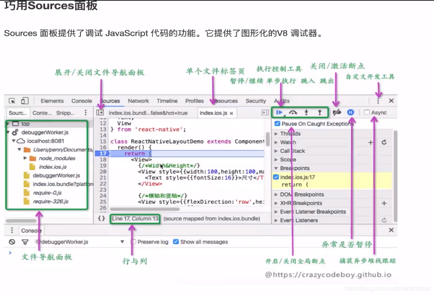Collapse the node_modules folder
The width and height of the screenshot is (434, 295).
point(25,158)
